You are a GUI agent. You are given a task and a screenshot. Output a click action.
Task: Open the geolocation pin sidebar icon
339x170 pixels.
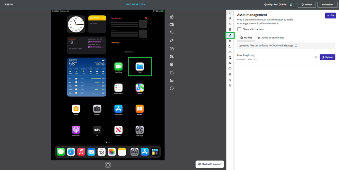(230, 41)
